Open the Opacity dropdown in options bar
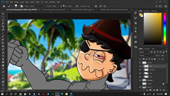Screen dimensions: 170x96 tap(58, 6)
